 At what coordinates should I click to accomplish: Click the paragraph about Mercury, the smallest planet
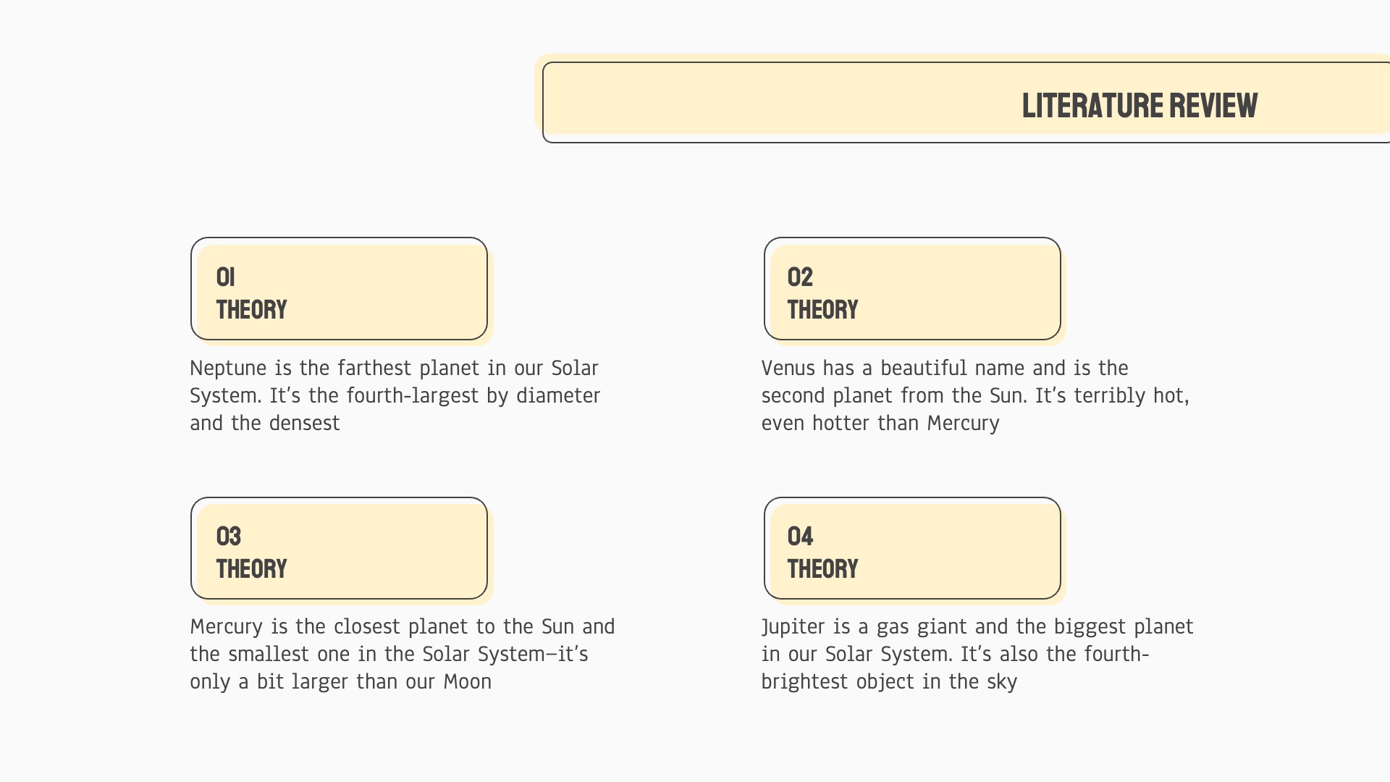[x=402, y=654]
